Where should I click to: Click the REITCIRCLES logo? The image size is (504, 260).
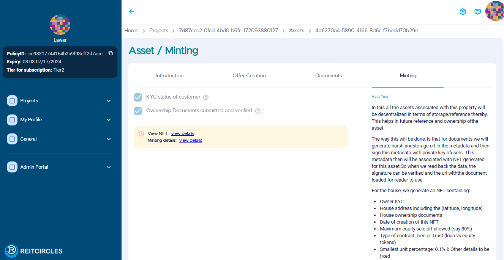click(33, 251)
